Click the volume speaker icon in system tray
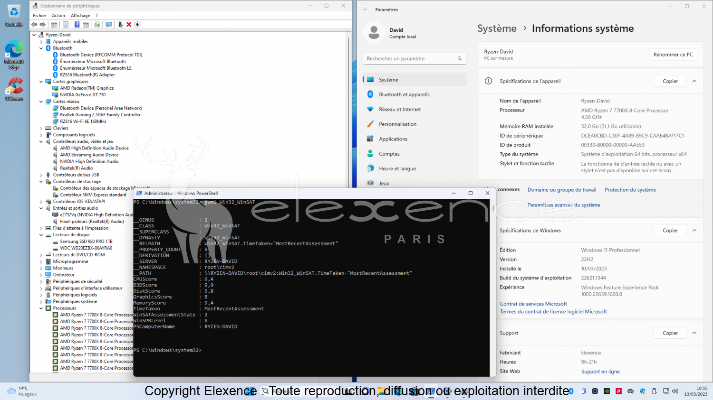Viewport: 713px width, 400px height. coord(675,391)
